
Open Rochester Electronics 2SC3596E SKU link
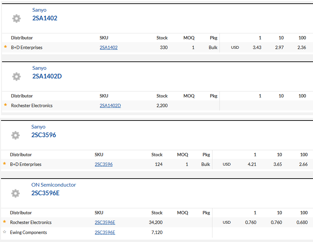[x=105, y=222]
